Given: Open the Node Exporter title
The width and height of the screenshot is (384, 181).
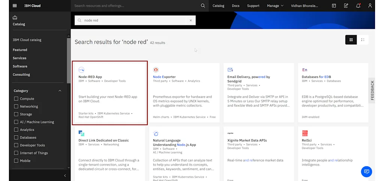Looking at the screenshot, I should (x=164, y=77).
